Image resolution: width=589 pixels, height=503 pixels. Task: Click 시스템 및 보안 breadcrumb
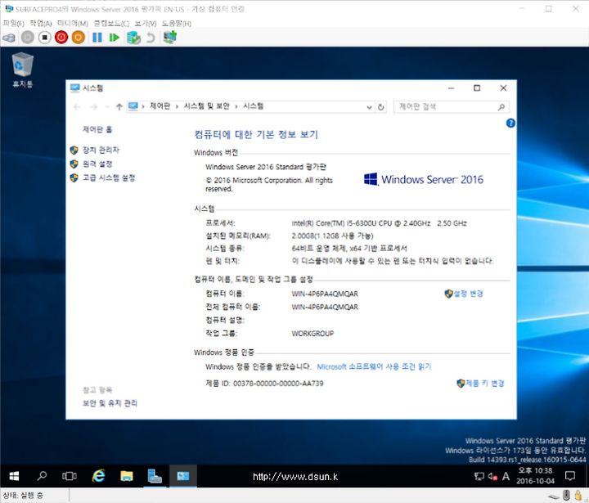tap(207, 106)
